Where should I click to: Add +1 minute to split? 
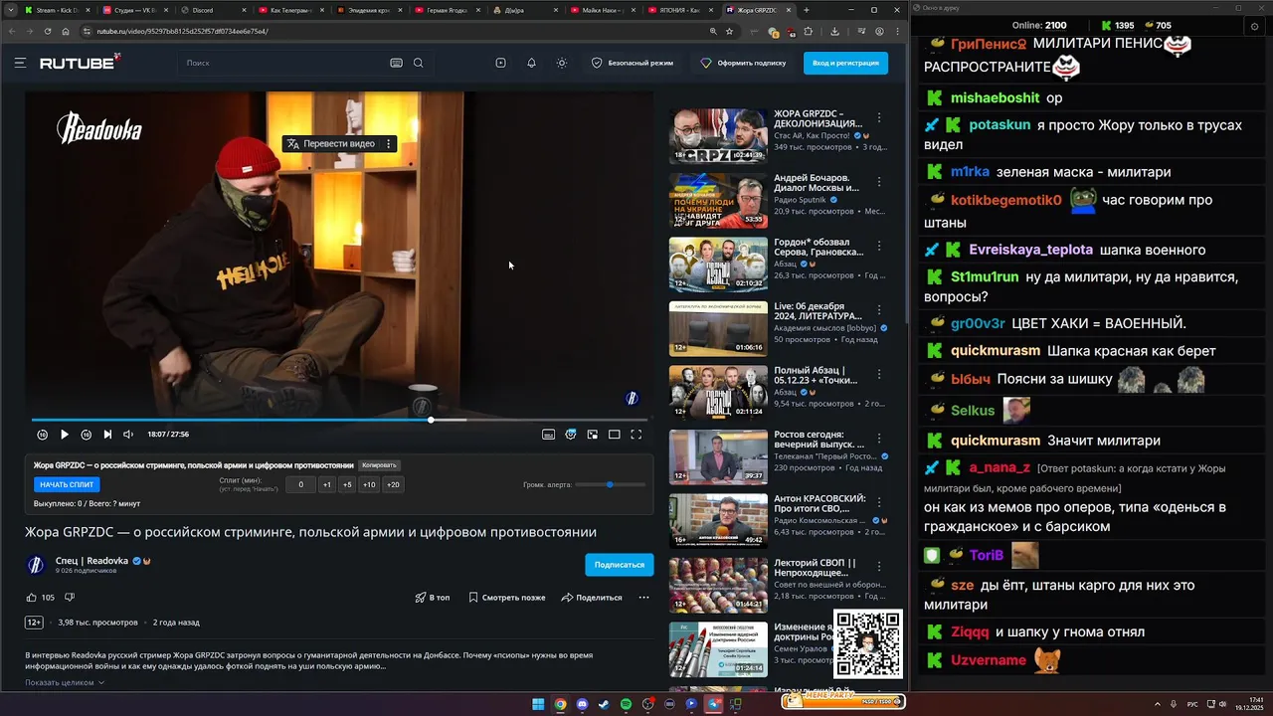pos(327,484)
